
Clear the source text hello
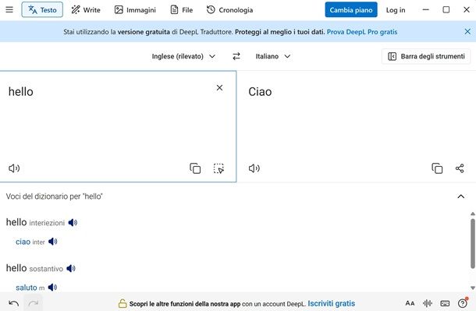click(x=219, y=88)
